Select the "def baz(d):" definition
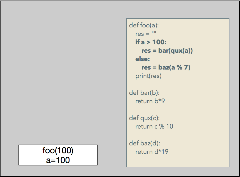Image resolution: width=240 pixels, height=177 pixels. click(145, 143)
